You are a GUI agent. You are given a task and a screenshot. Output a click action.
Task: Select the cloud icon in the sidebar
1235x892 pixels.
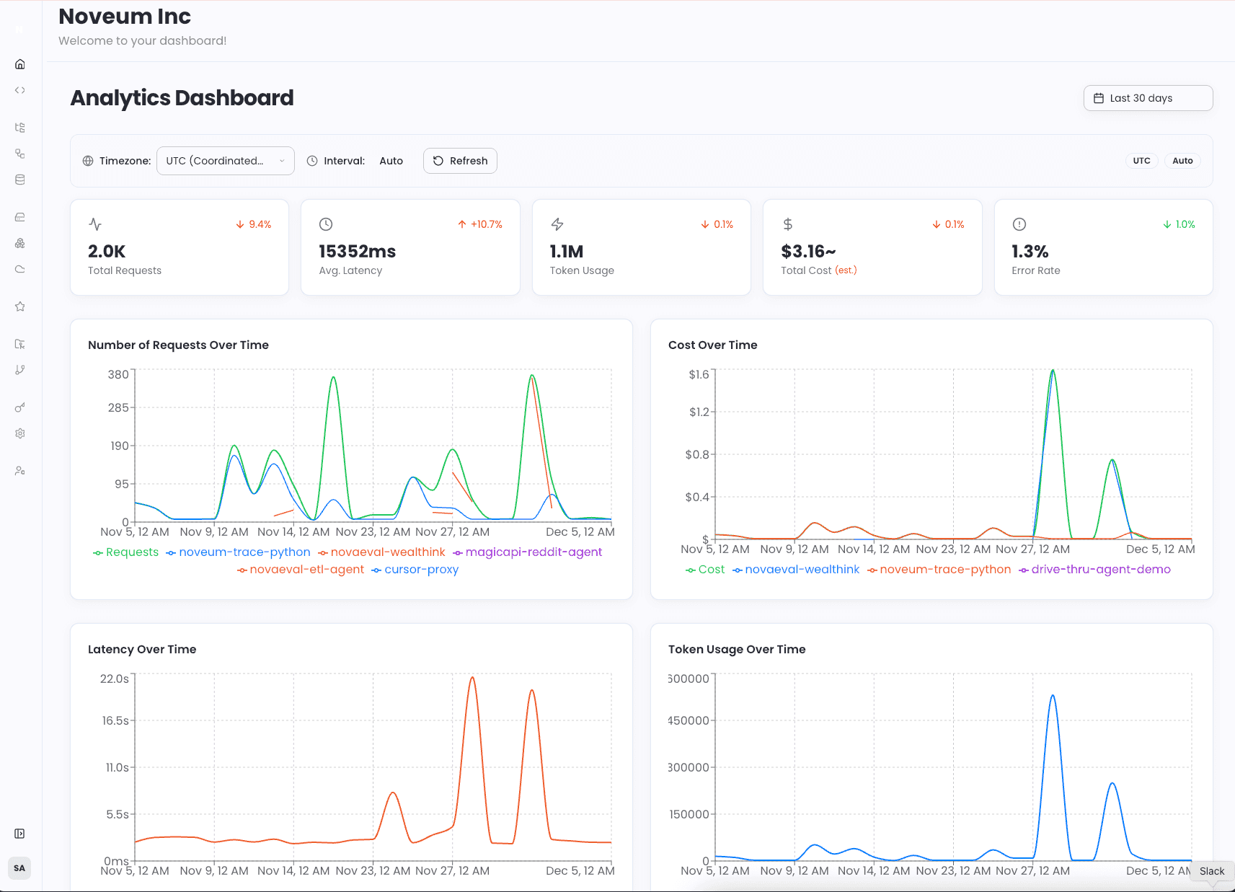click(19, 269)
